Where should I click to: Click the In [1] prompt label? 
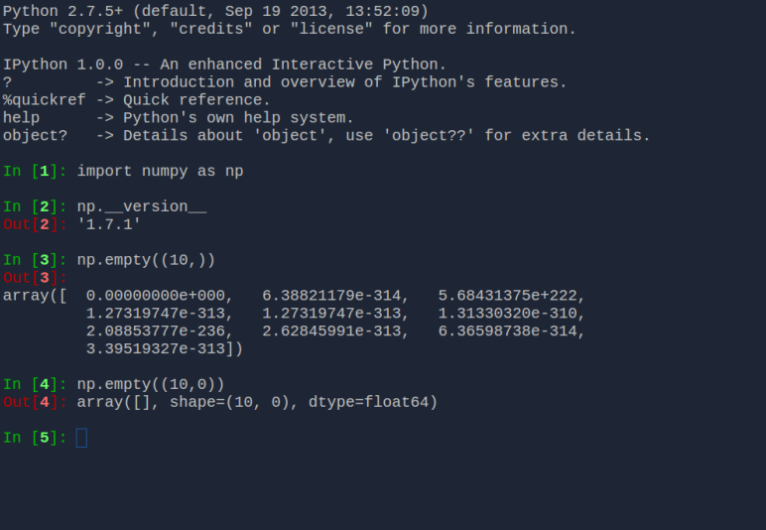point(35,172)
